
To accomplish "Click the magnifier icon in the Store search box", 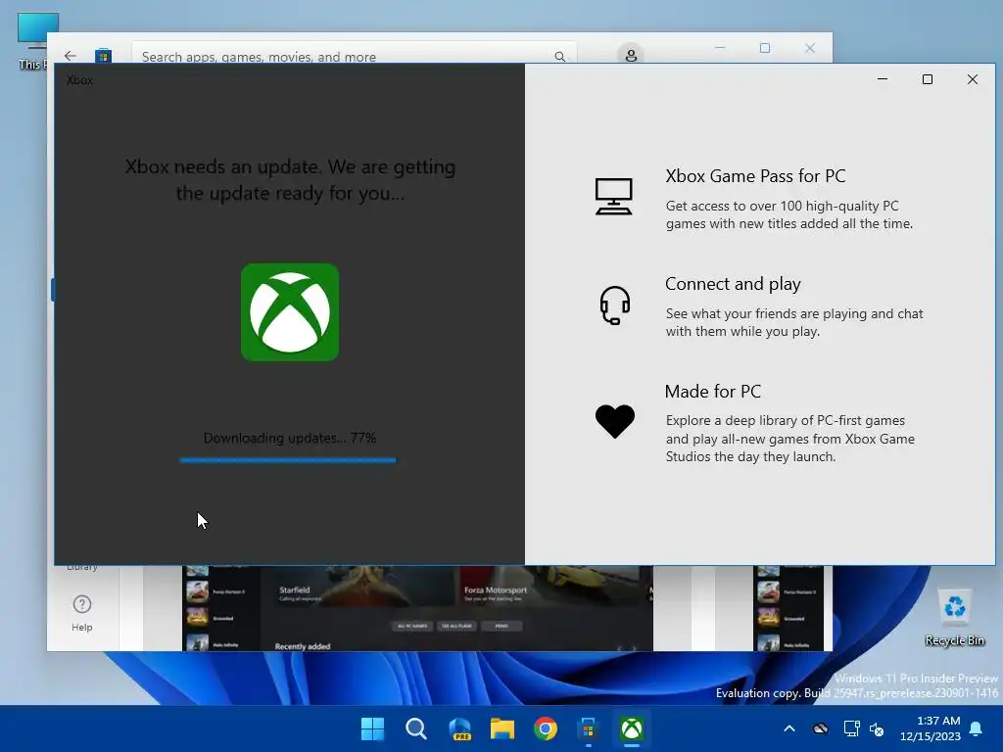I will tap(559, 56).
